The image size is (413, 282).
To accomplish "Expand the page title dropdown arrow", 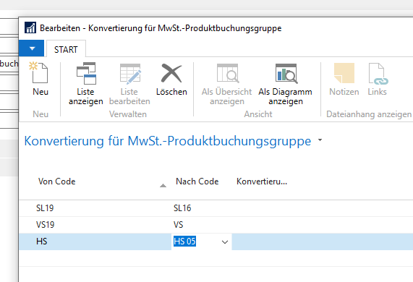I will click(x=320, y=140).
